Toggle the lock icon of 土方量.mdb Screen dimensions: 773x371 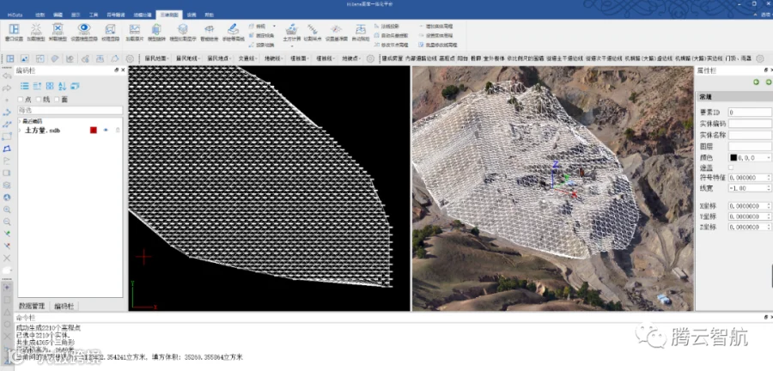click(118, 130)
